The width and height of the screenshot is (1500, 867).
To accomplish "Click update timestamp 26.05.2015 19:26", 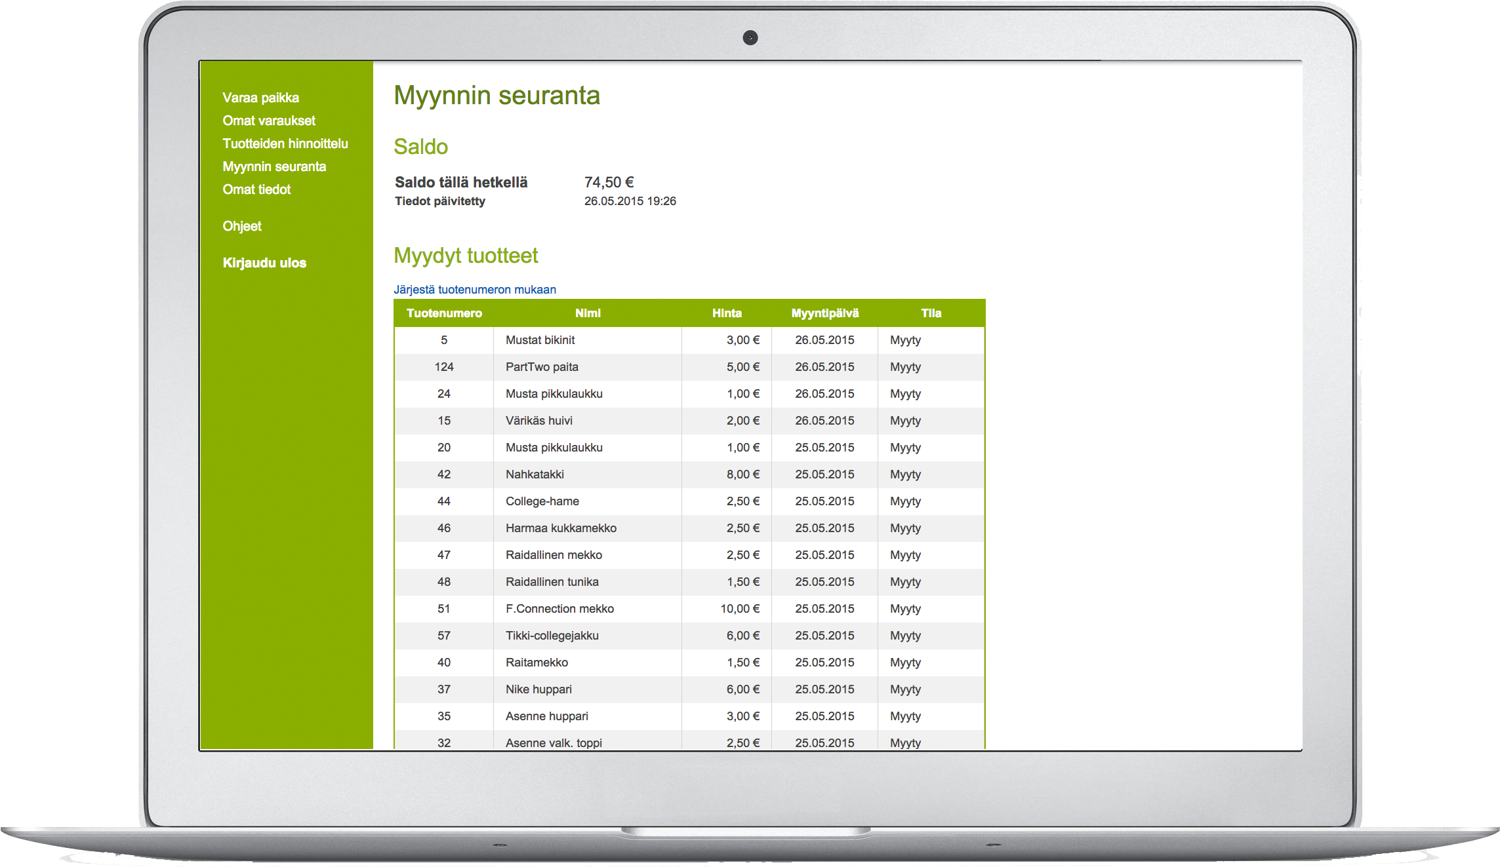I will pos(630,201).
